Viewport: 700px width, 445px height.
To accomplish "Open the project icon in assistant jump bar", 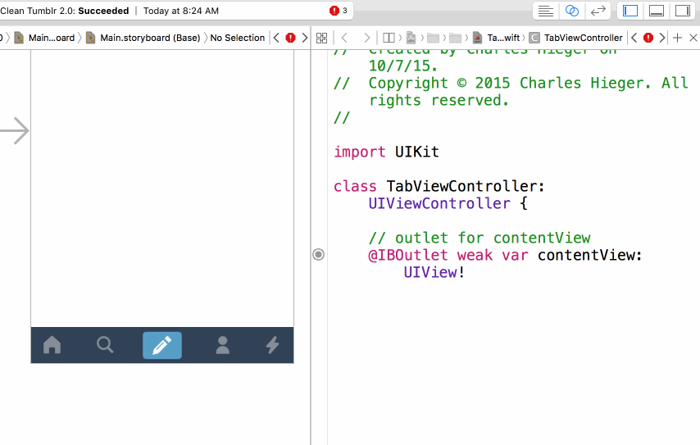I will click(411, 38).
